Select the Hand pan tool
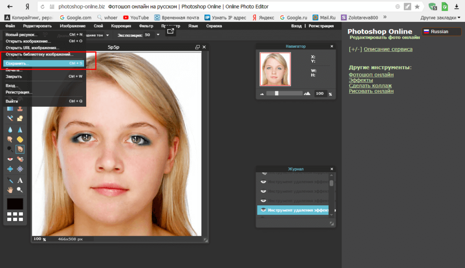465x268 pixels. point(10,189)
